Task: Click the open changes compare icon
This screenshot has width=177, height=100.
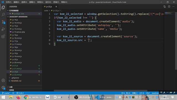Action: pyautogui.click(x=165, y=7)
